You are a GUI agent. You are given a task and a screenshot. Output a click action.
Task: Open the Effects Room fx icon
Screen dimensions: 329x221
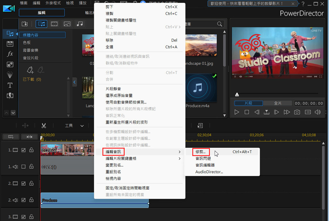coord(10,54)
